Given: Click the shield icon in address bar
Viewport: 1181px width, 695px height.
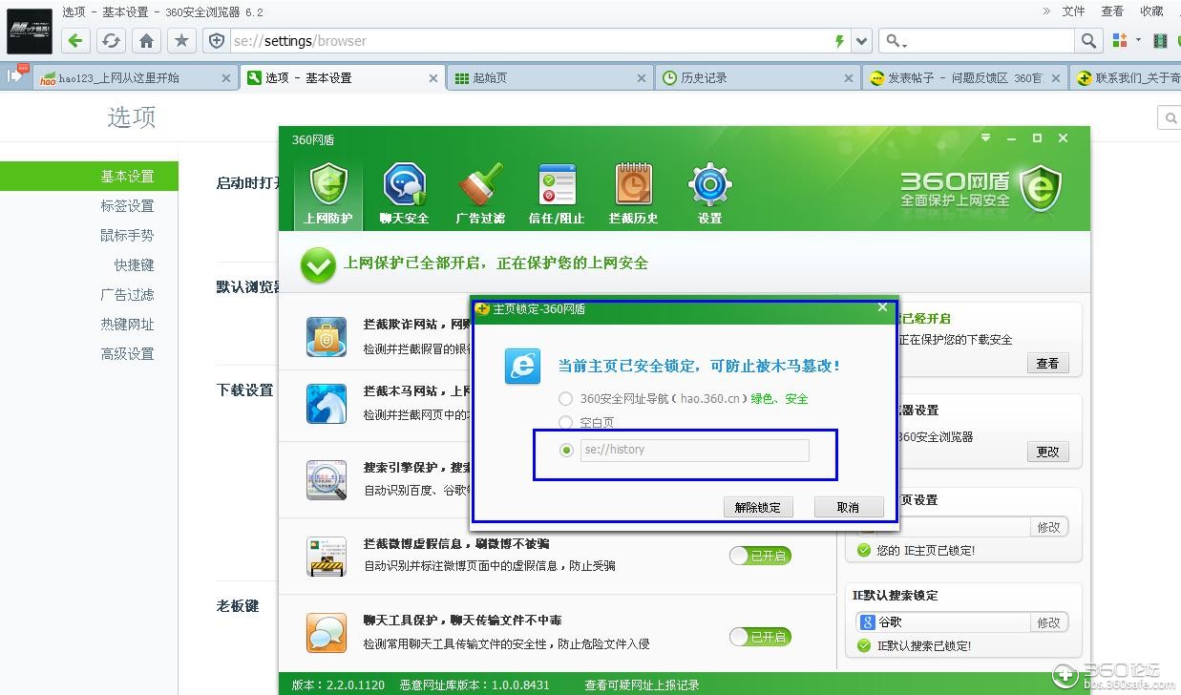Looking at the screenshot, I should point(217,41).
